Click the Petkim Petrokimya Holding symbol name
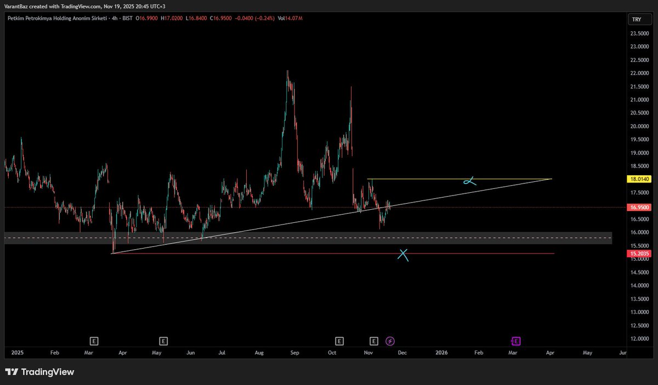 tap(58, 19)
